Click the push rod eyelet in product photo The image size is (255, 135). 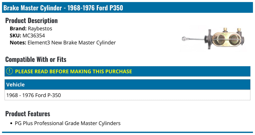(x=184, y=39)
